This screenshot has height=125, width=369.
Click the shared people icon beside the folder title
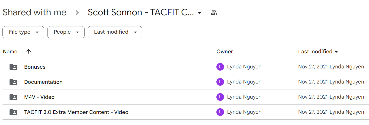pos(214,12)
